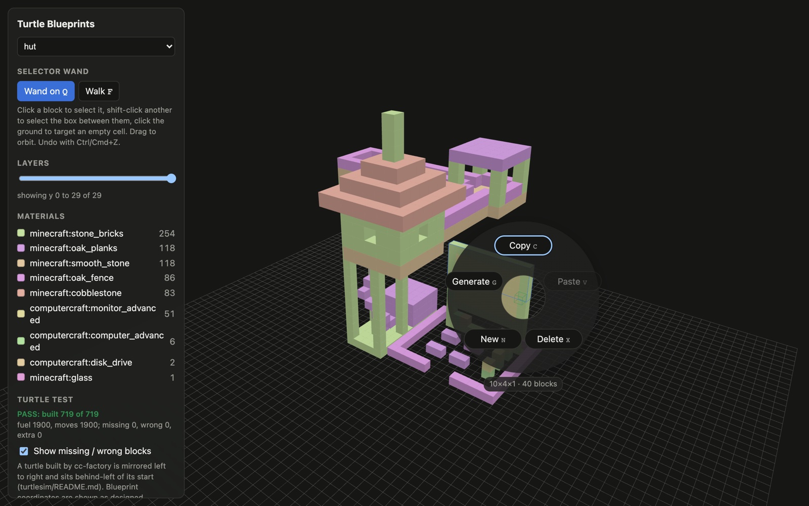Open the hut blueprint dropdown
Screen dimensions: 809x506
click(96, 47)
